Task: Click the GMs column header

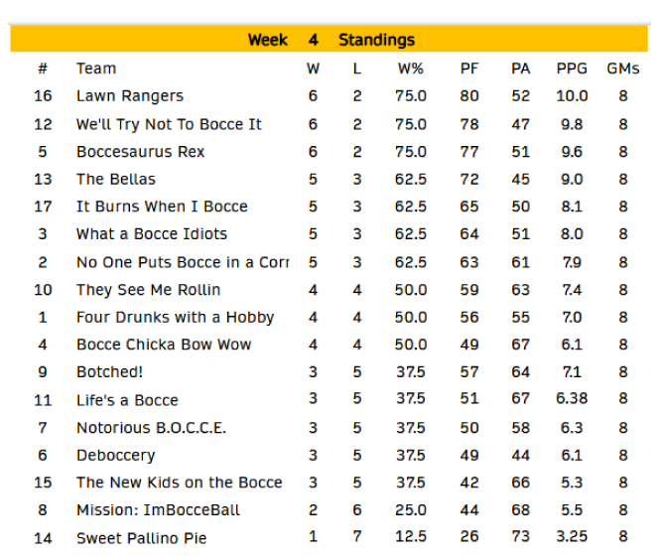Action: [623, 69]
